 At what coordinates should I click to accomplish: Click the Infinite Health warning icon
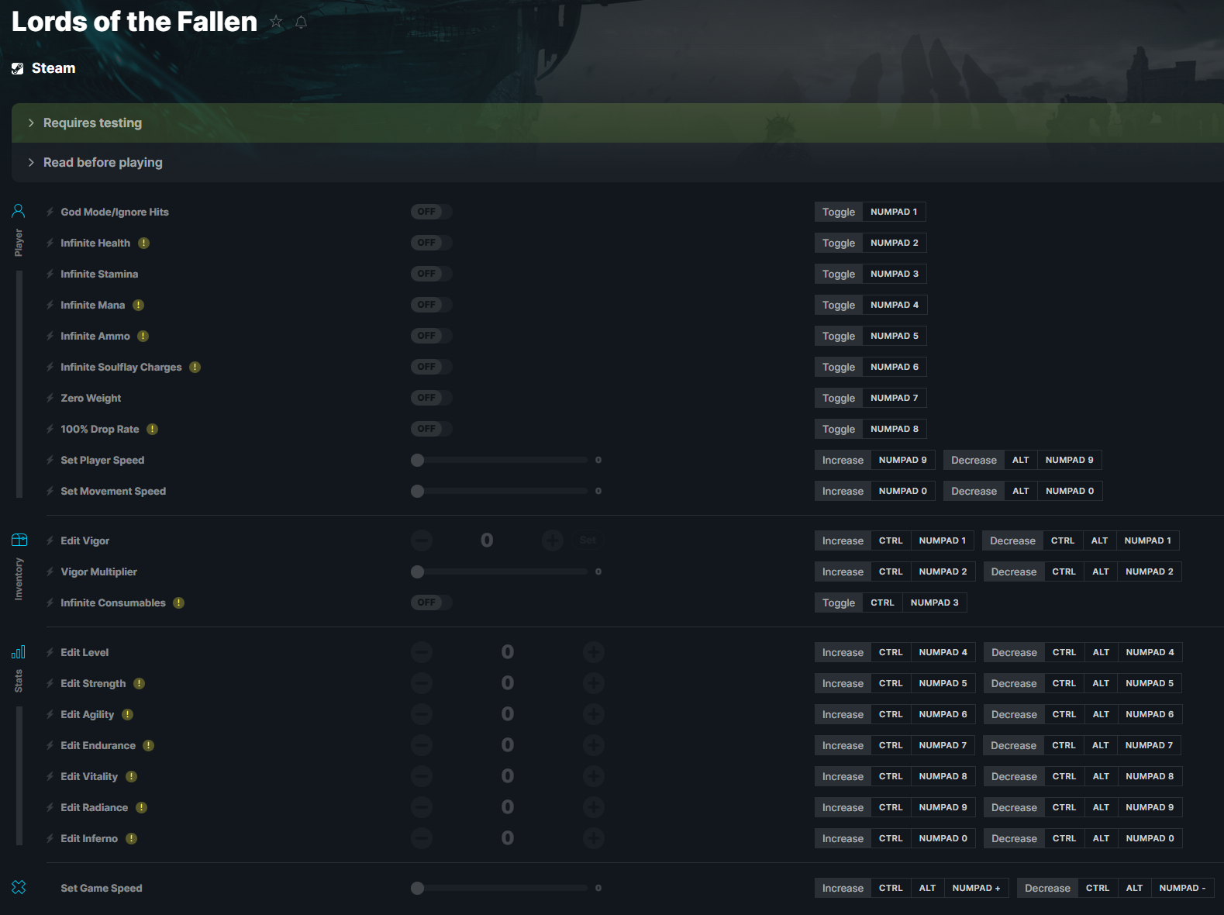coord(144,243)
